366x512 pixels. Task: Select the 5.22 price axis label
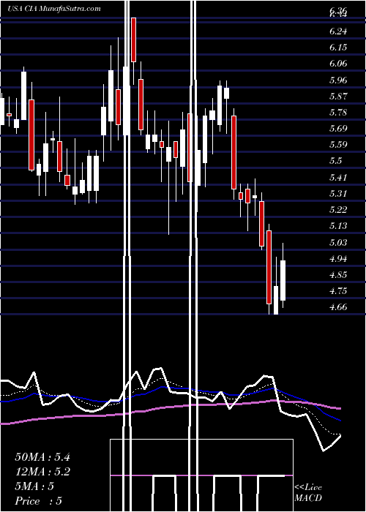338,210
